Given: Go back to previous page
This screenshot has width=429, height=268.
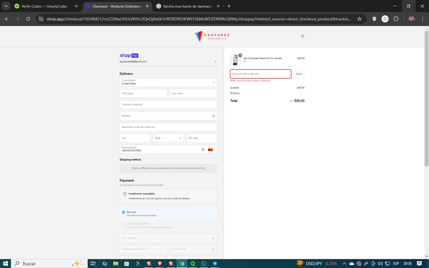Looking at the screenshot, I should click(x=7, y=19).
